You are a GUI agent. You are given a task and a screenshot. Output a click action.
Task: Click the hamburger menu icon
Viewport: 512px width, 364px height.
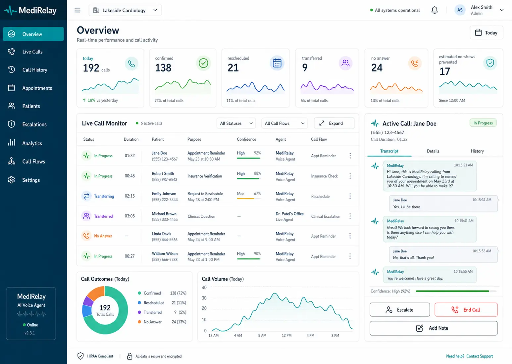coord(77,10)
